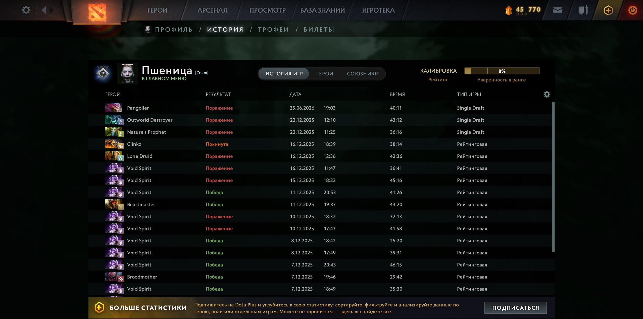The height and width of the screenshot is (319, 643).
Task: Click the match list vertical scrollbar
Action: pyautogui.click(x=553, y=176)
